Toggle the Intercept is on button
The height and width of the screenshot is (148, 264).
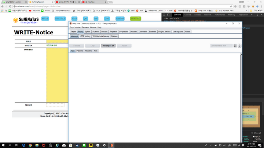click(108, 46)
